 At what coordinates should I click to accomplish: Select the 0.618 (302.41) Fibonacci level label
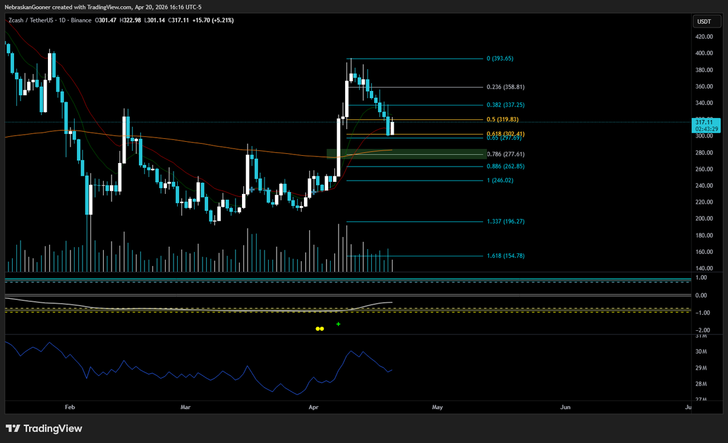click(505, 133)
